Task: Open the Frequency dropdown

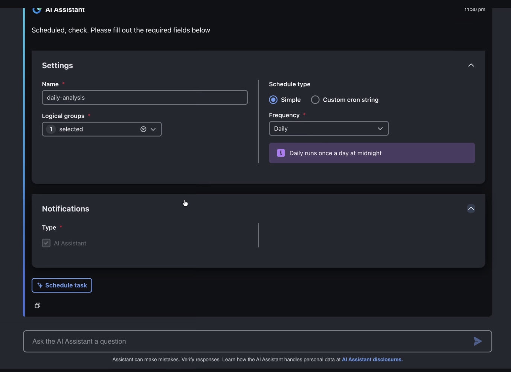Action: click(329, 128)
